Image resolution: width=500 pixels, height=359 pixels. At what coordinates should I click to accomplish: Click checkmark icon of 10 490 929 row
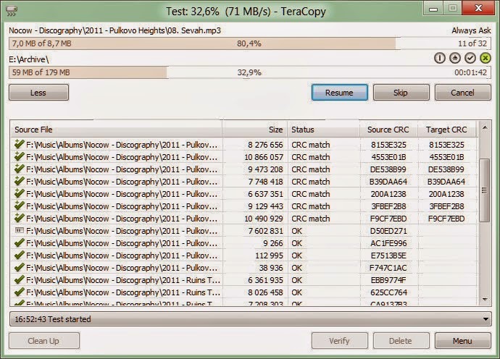point(19,218)
